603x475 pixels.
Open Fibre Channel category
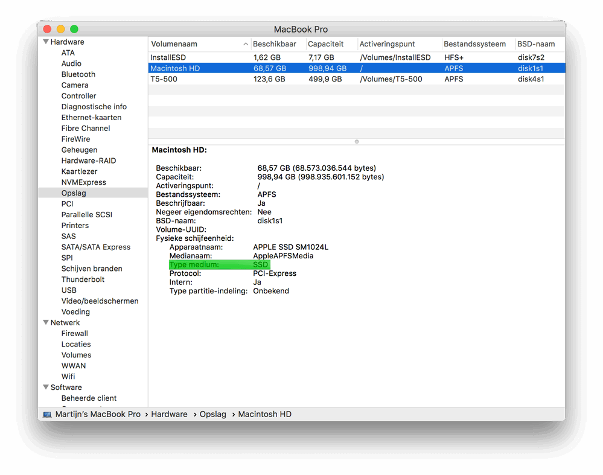click(x=85, y=128)
